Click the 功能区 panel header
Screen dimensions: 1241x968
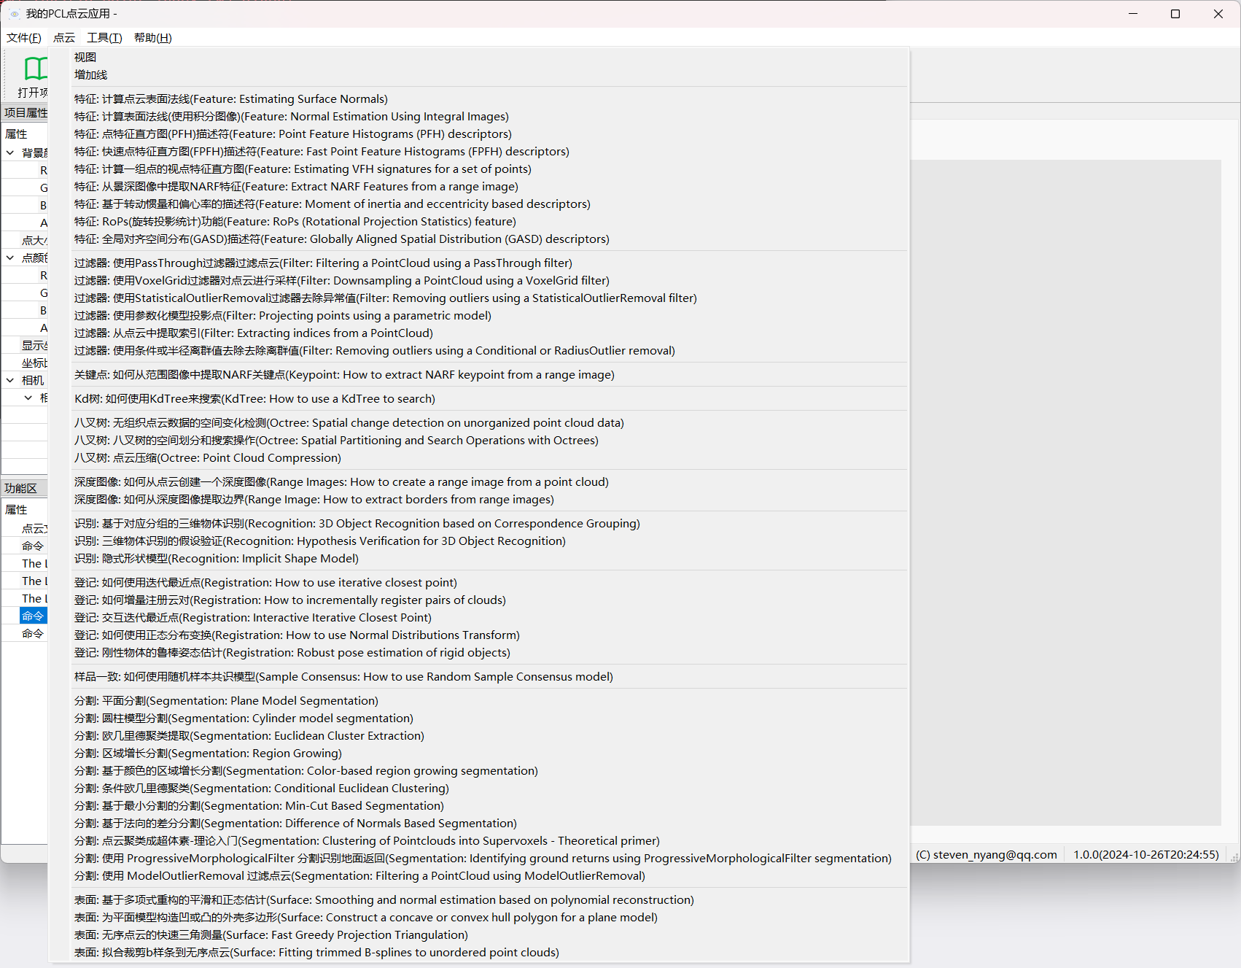click(25, 488)
